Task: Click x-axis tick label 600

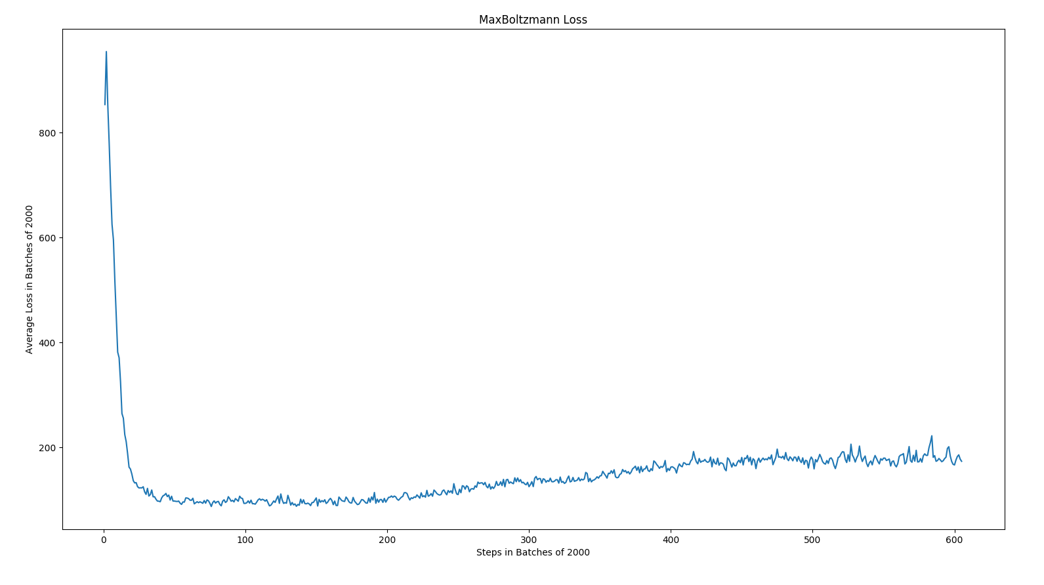Action: (x=954, y=540)
